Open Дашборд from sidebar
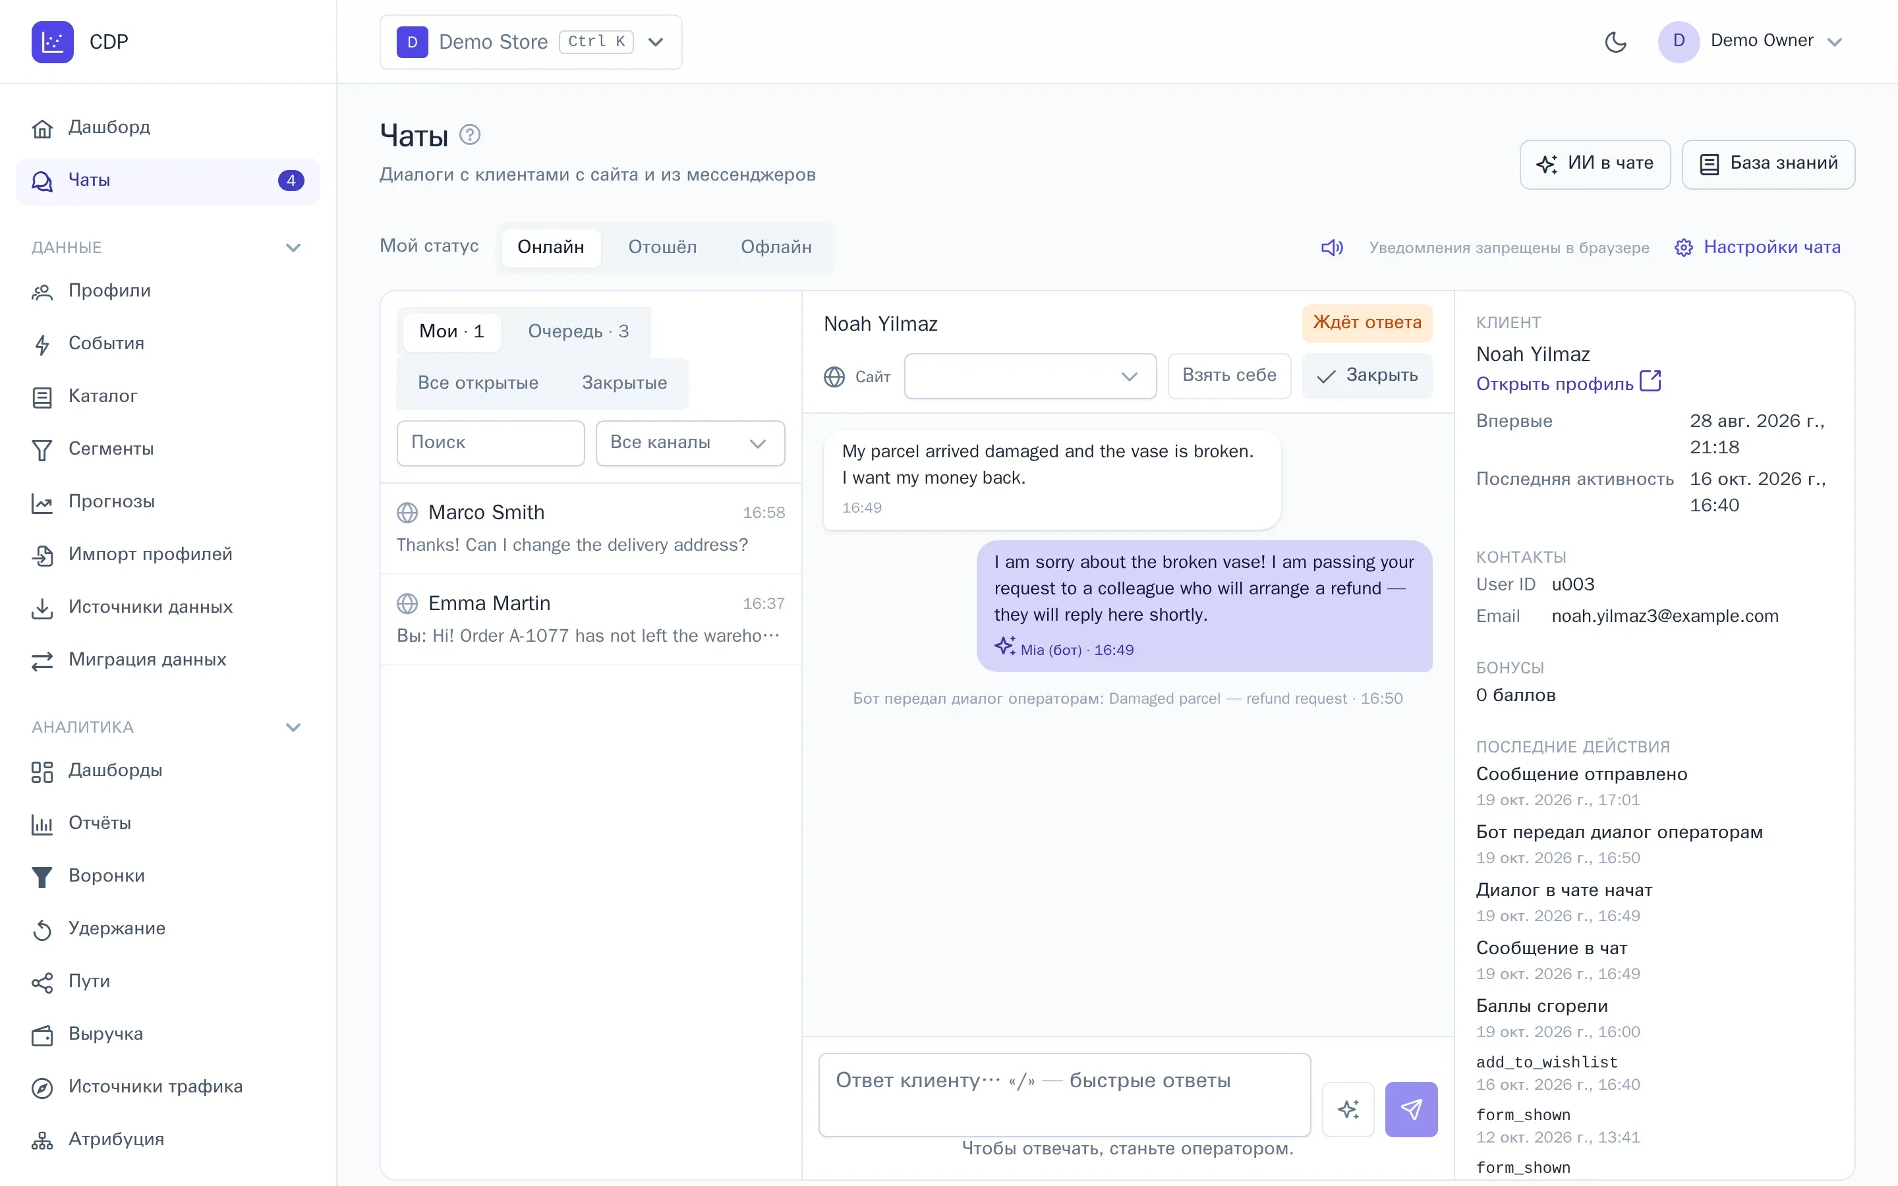The image size is (1898, 1186). [168, 127]
